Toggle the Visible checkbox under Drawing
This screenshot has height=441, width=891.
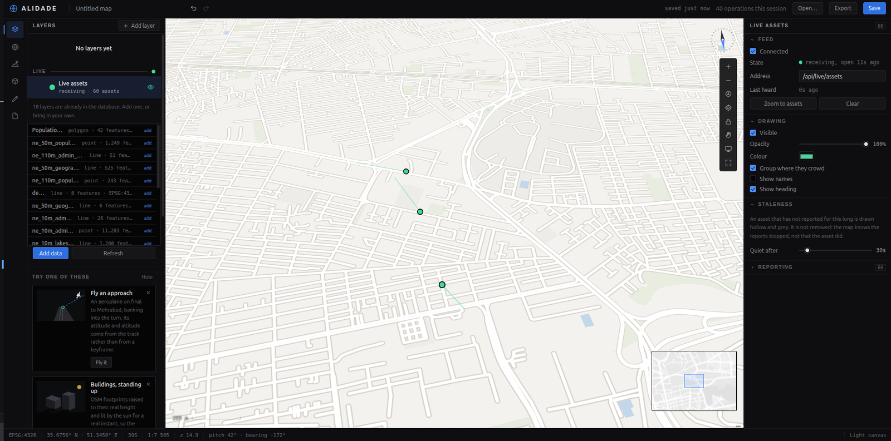pyautogui.click(x=753, y=133)
